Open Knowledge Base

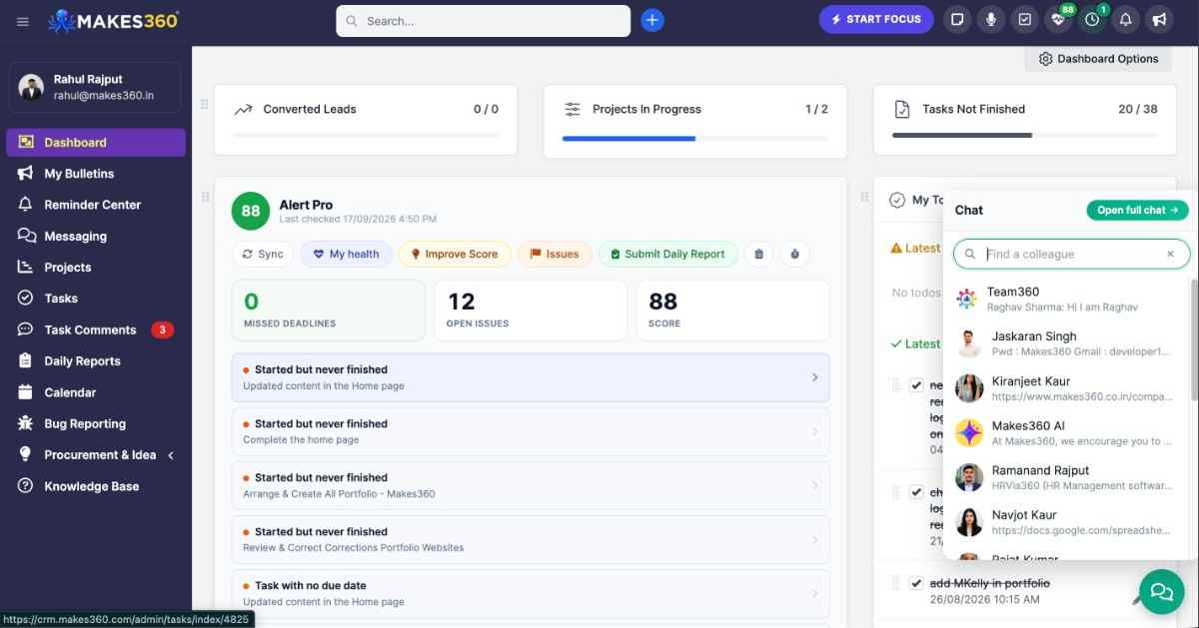96,486
